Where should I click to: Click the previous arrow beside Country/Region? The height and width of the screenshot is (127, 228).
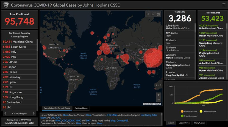pyautogui.click(x=5, y=113)
